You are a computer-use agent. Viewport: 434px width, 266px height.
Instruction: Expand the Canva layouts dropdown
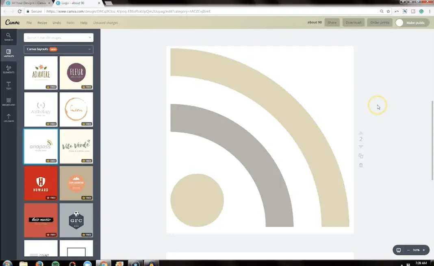pyautogui.click(x=59, y=49)
